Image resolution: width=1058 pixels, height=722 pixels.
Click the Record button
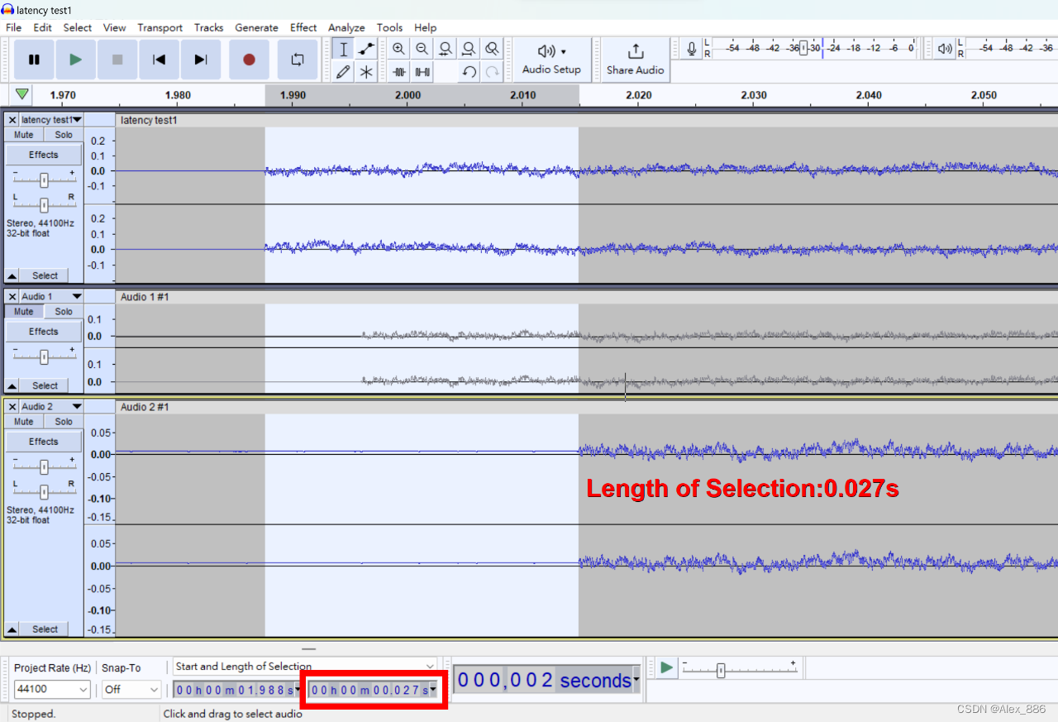(x=249, y=59)
